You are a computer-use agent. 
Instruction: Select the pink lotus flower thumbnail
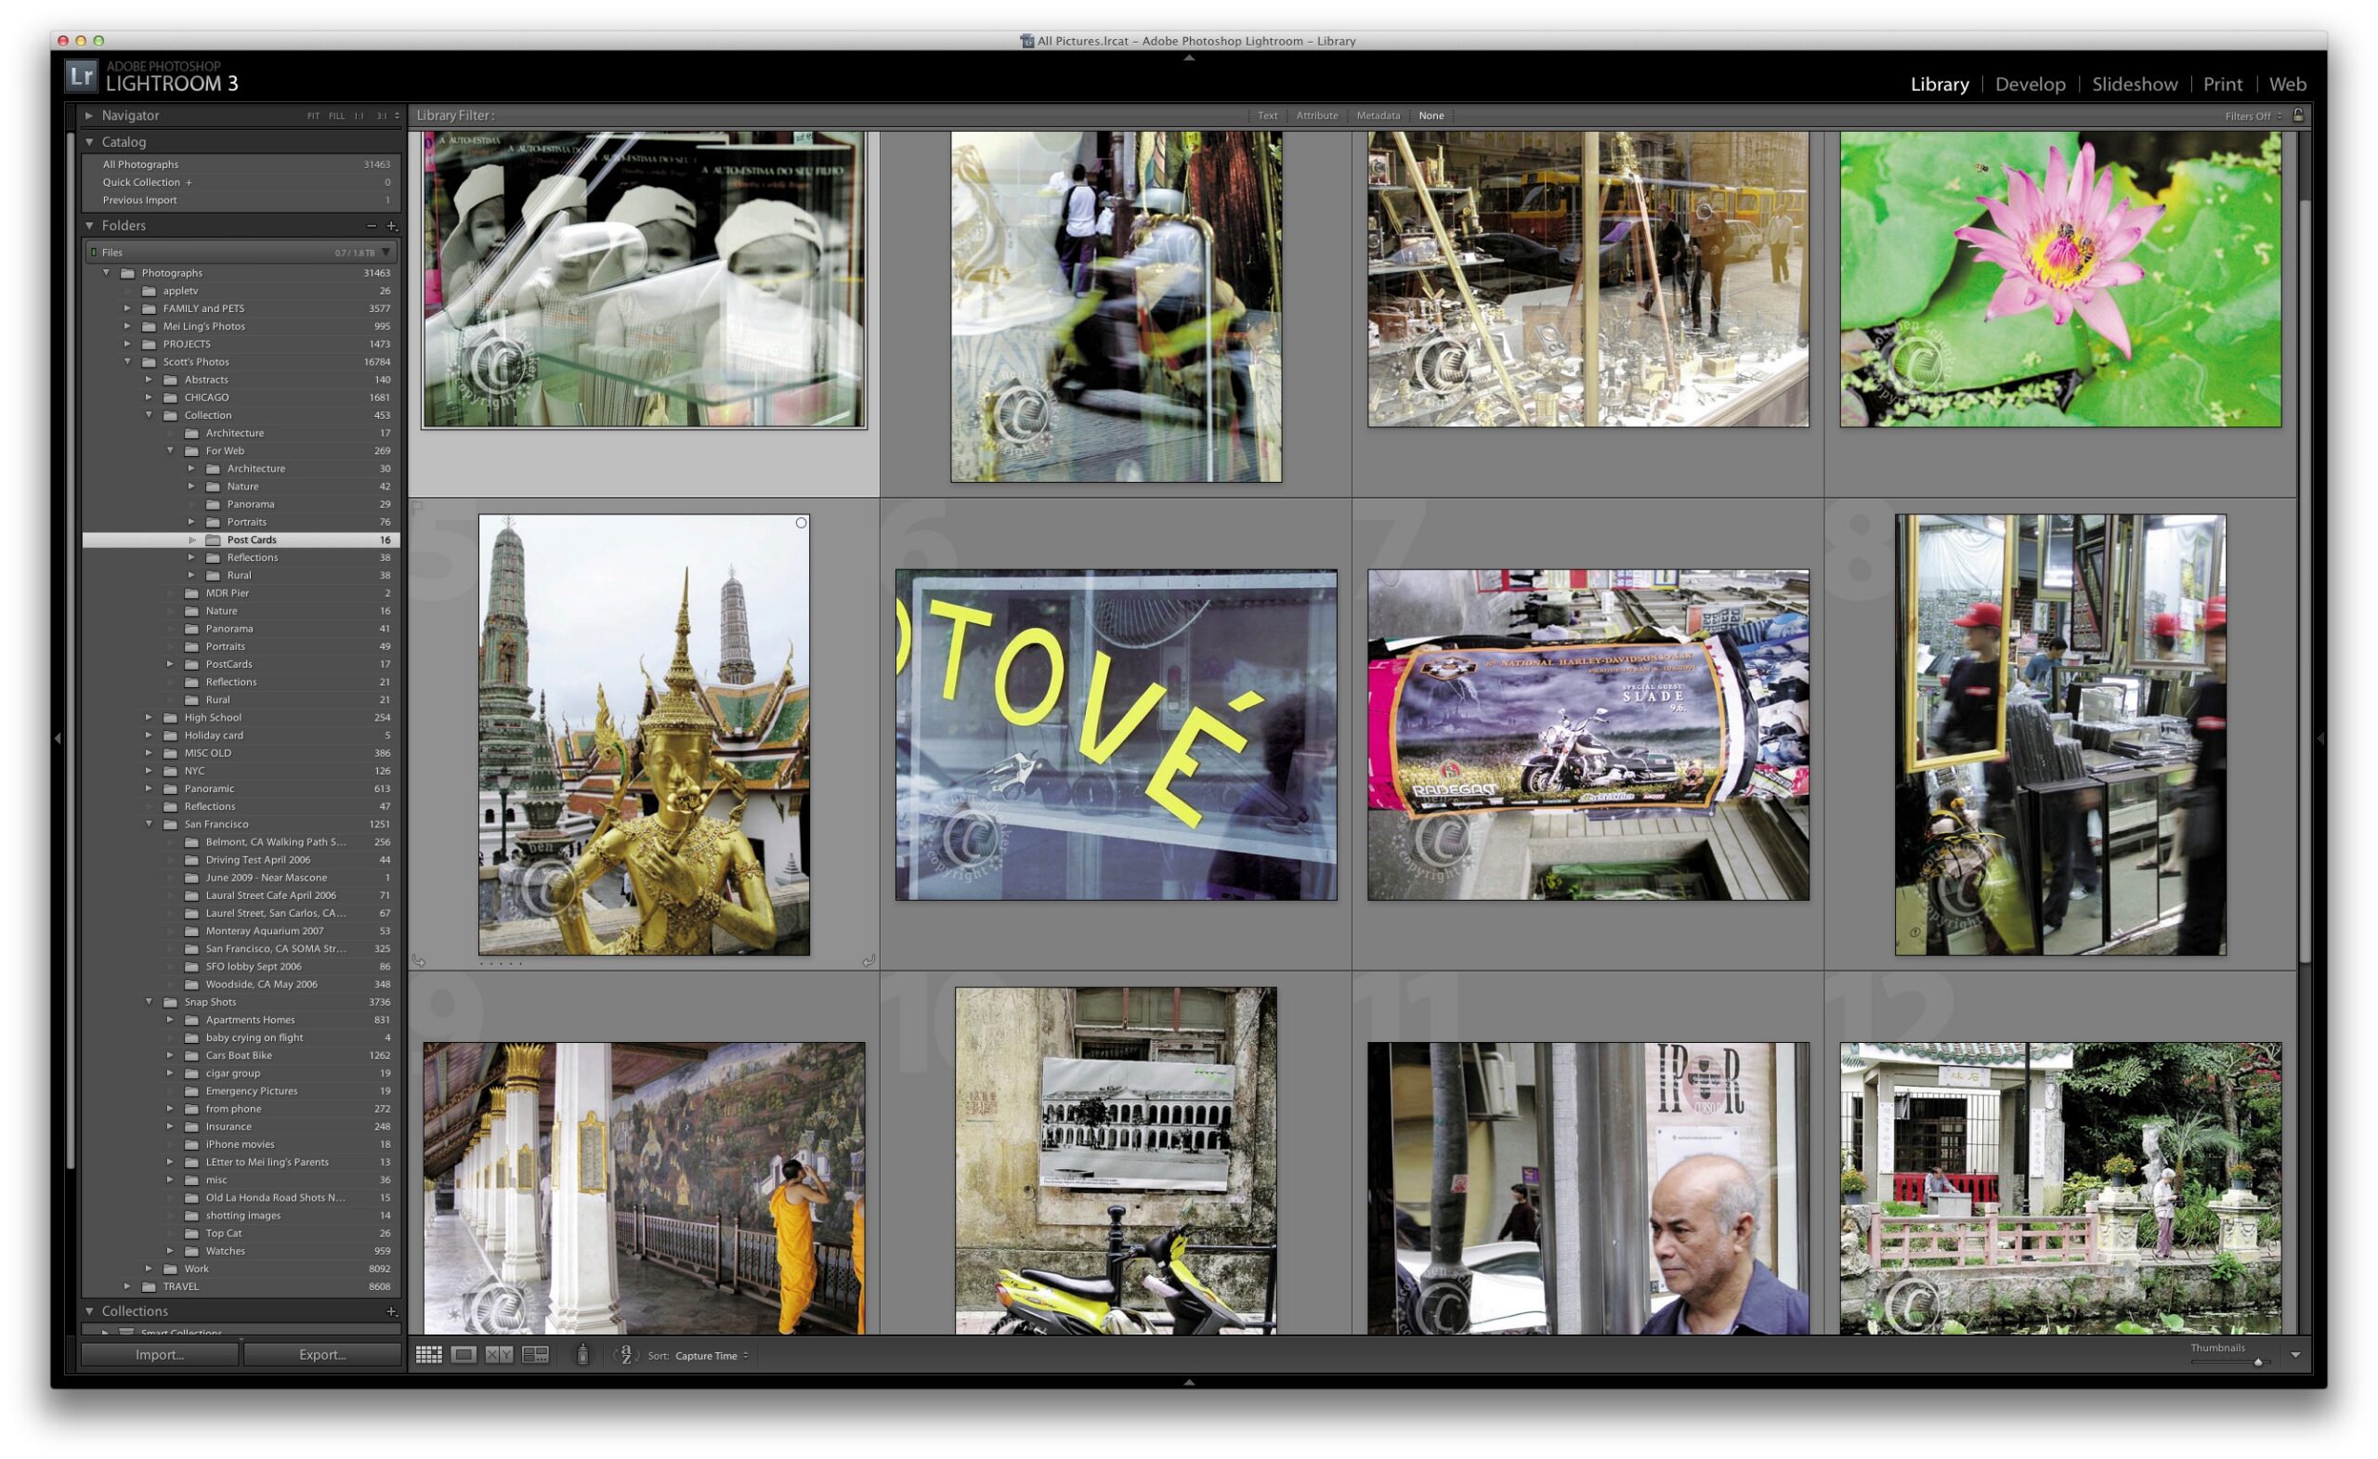click(x=2060, y=279)
